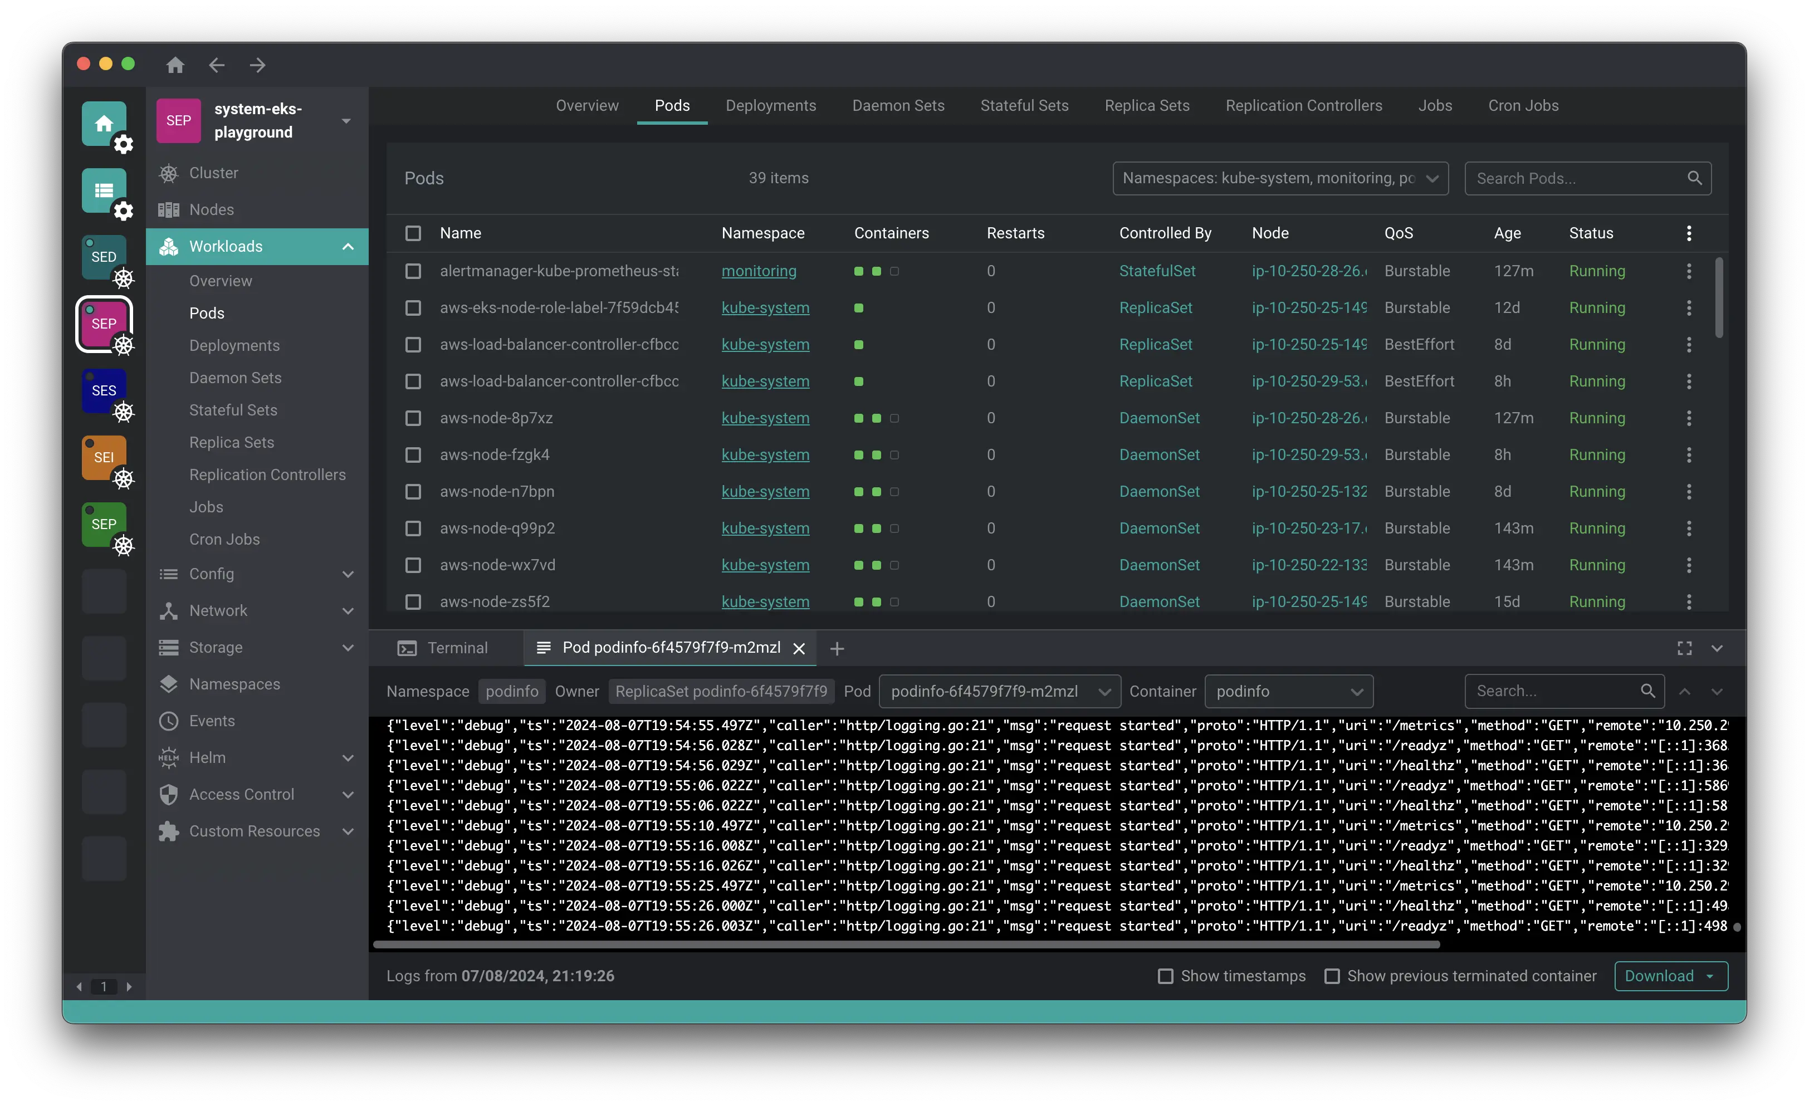Switch to the Terminal dock tab
Viewport: 1809px width, 1106px height.
click(x=443, y=648)
